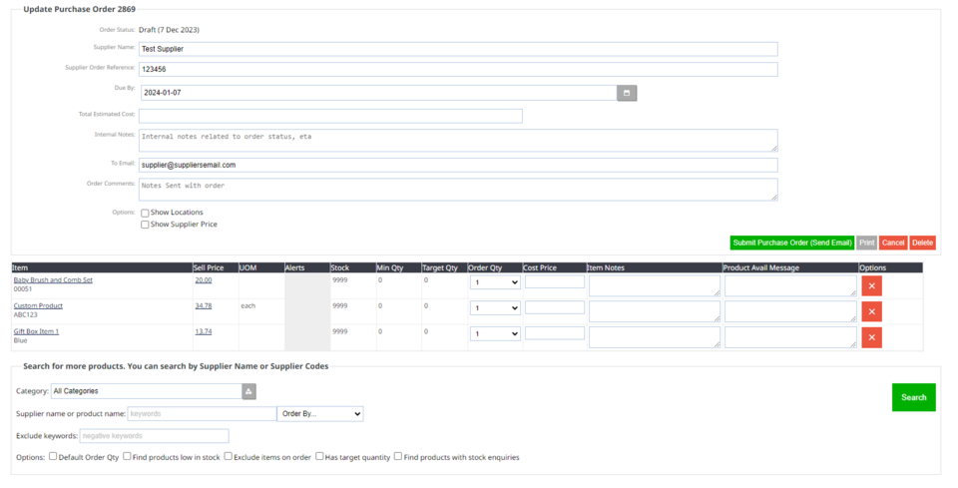Viewport: 958px width, 488px height.
Task: Tick the Show Supplier Price option
Action: point(145,225)
